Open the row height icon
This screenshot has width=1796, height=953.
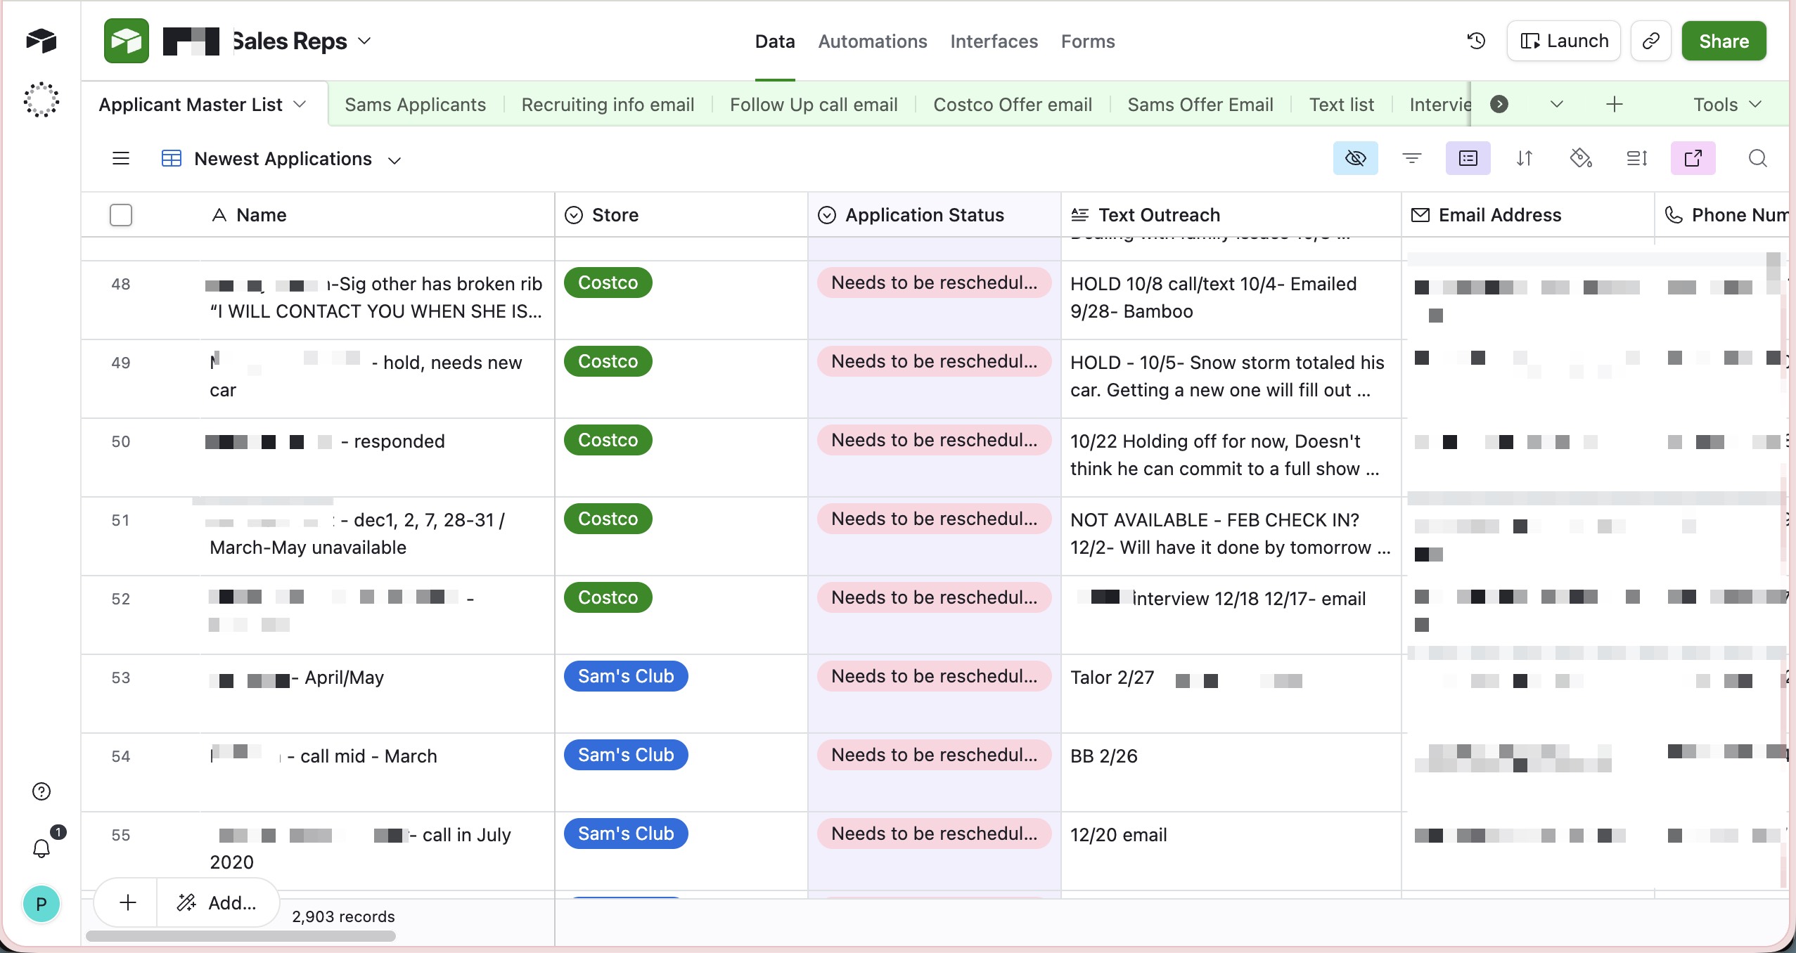click(1637, 158)
